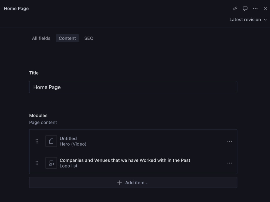Viewport: 270px width, 202px height.
Task: Open the SEO tab
Action: 89,38
